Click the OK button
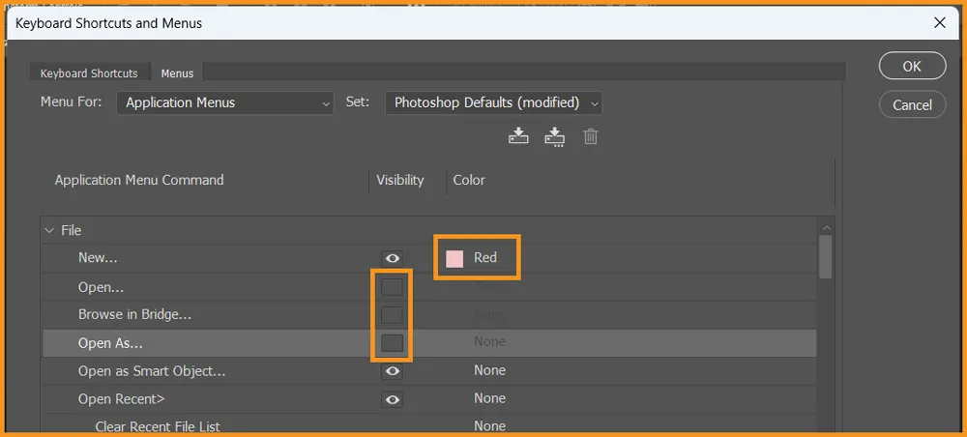The height and width of the screenshot is (437, 967). (x=912, y=66)
